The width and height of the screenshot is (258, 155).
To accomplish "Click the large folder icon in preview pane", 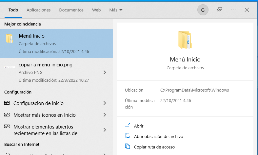I will pyautogui.click(x=185, y=40).
